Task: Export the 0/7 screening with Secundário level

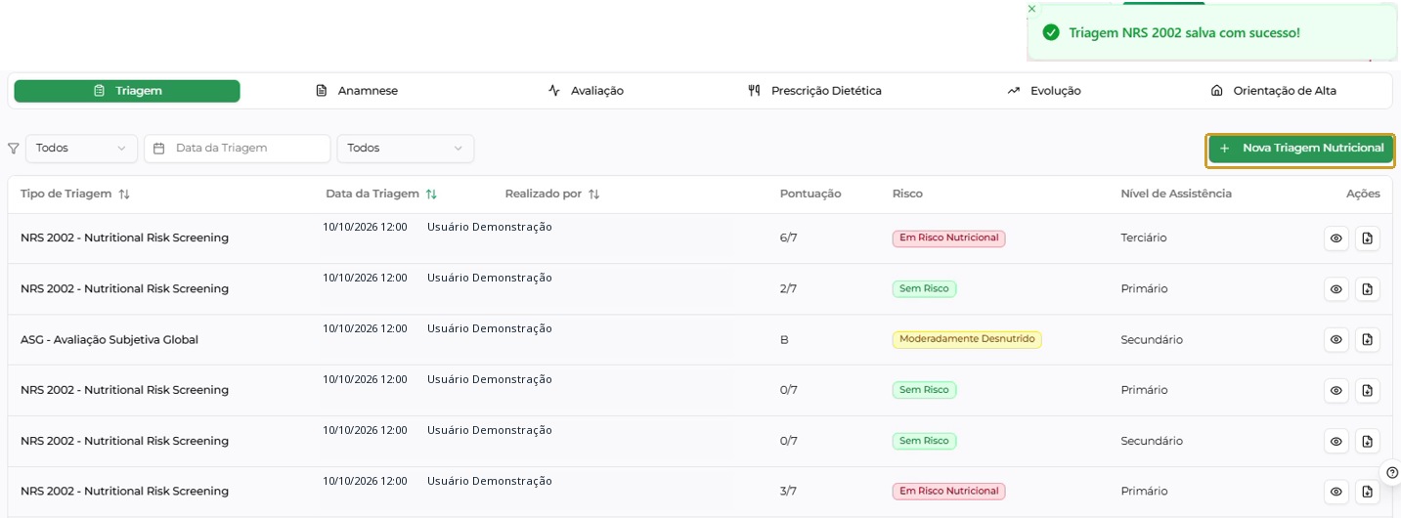Action: click(x=1367, y=442)
